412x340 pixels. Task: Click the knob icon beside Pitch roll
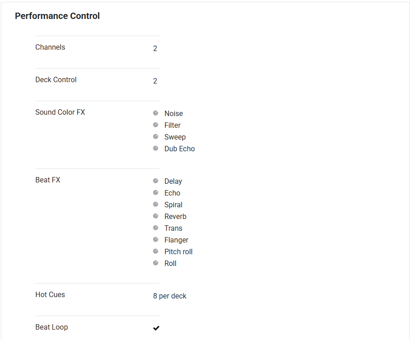tap(156, 251)
